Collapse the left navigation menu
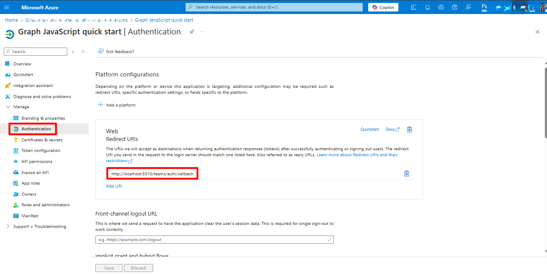Screen dimensions: 547x275 tap(83, 52)
